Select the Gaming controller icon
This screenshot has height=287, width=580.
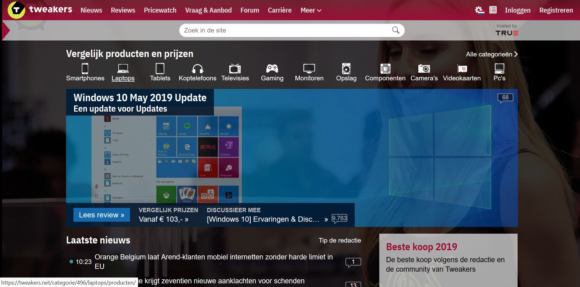tap(272, 68)
